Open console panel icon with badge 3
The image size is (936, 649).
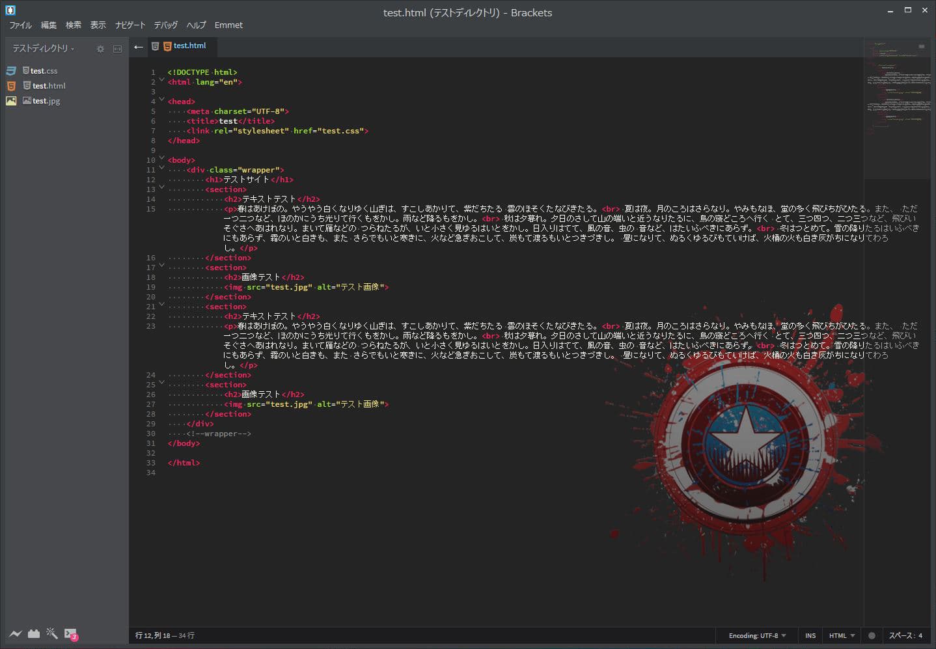tap(71, 634)
